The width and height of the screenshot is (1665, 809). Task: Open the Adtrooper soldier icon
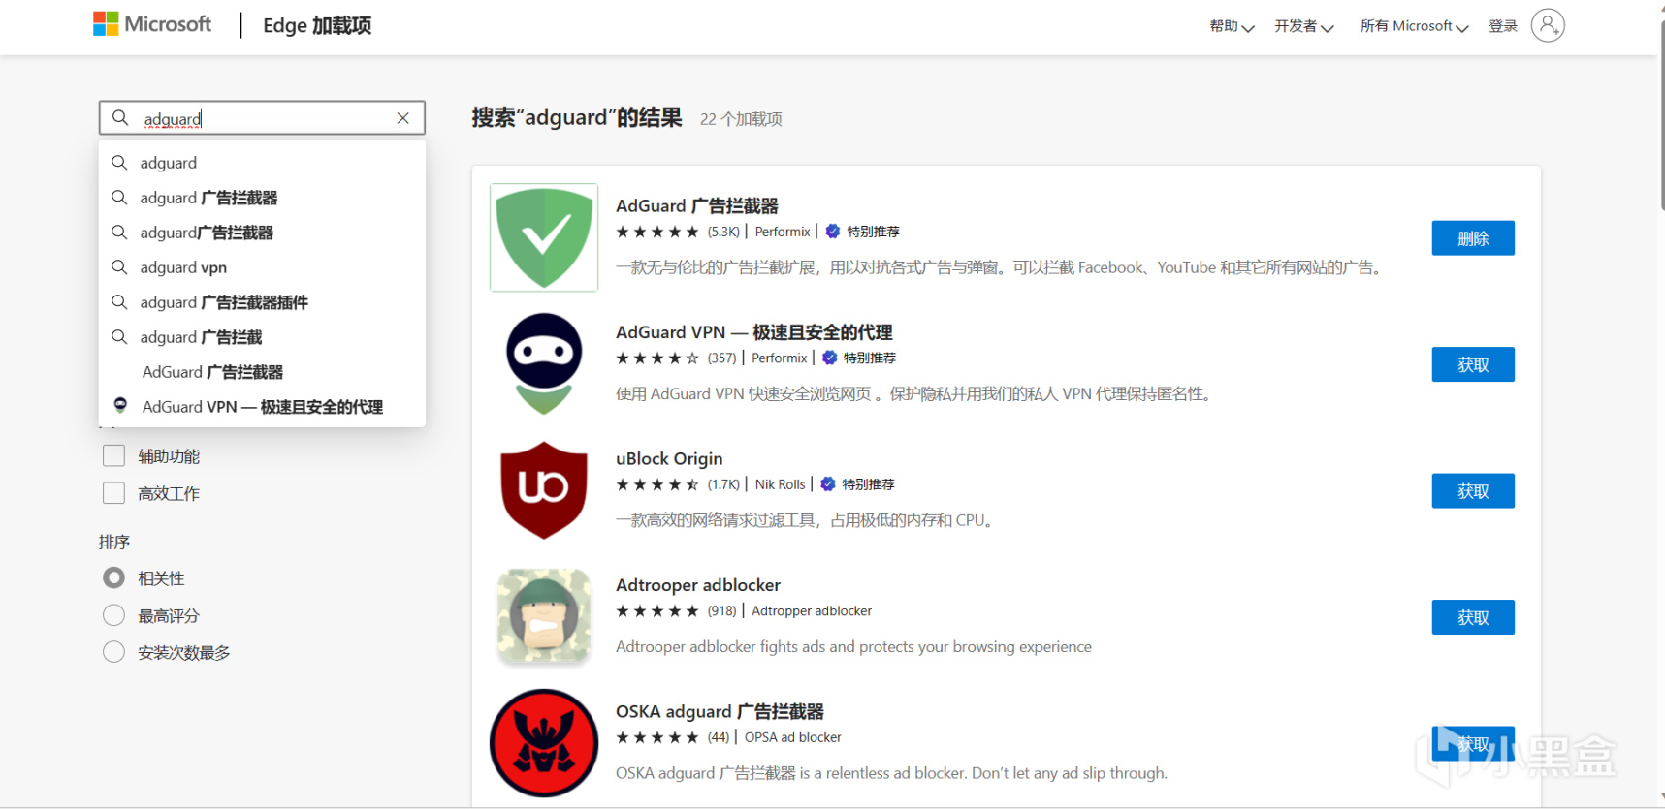pyautogui.click(x=544, y=617)
